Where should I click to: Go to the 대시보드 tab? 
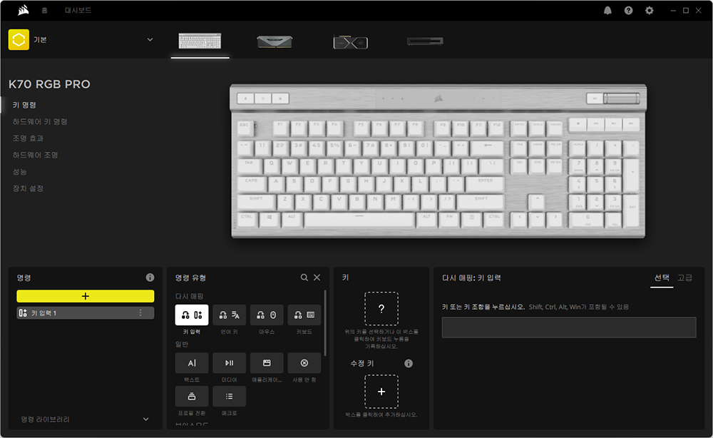[x=78, y=10]
